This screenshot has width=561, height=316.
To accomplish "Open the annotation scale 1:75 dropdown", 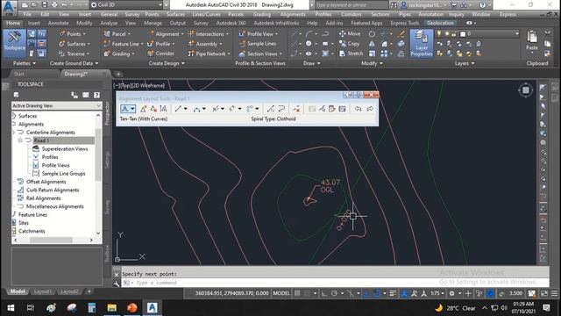I will coord(437,293).
